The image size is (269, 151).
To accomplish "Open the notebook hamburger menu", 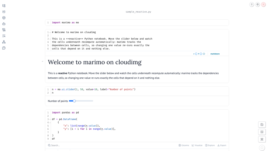I will pyautogui.click(x=251, y=4).
